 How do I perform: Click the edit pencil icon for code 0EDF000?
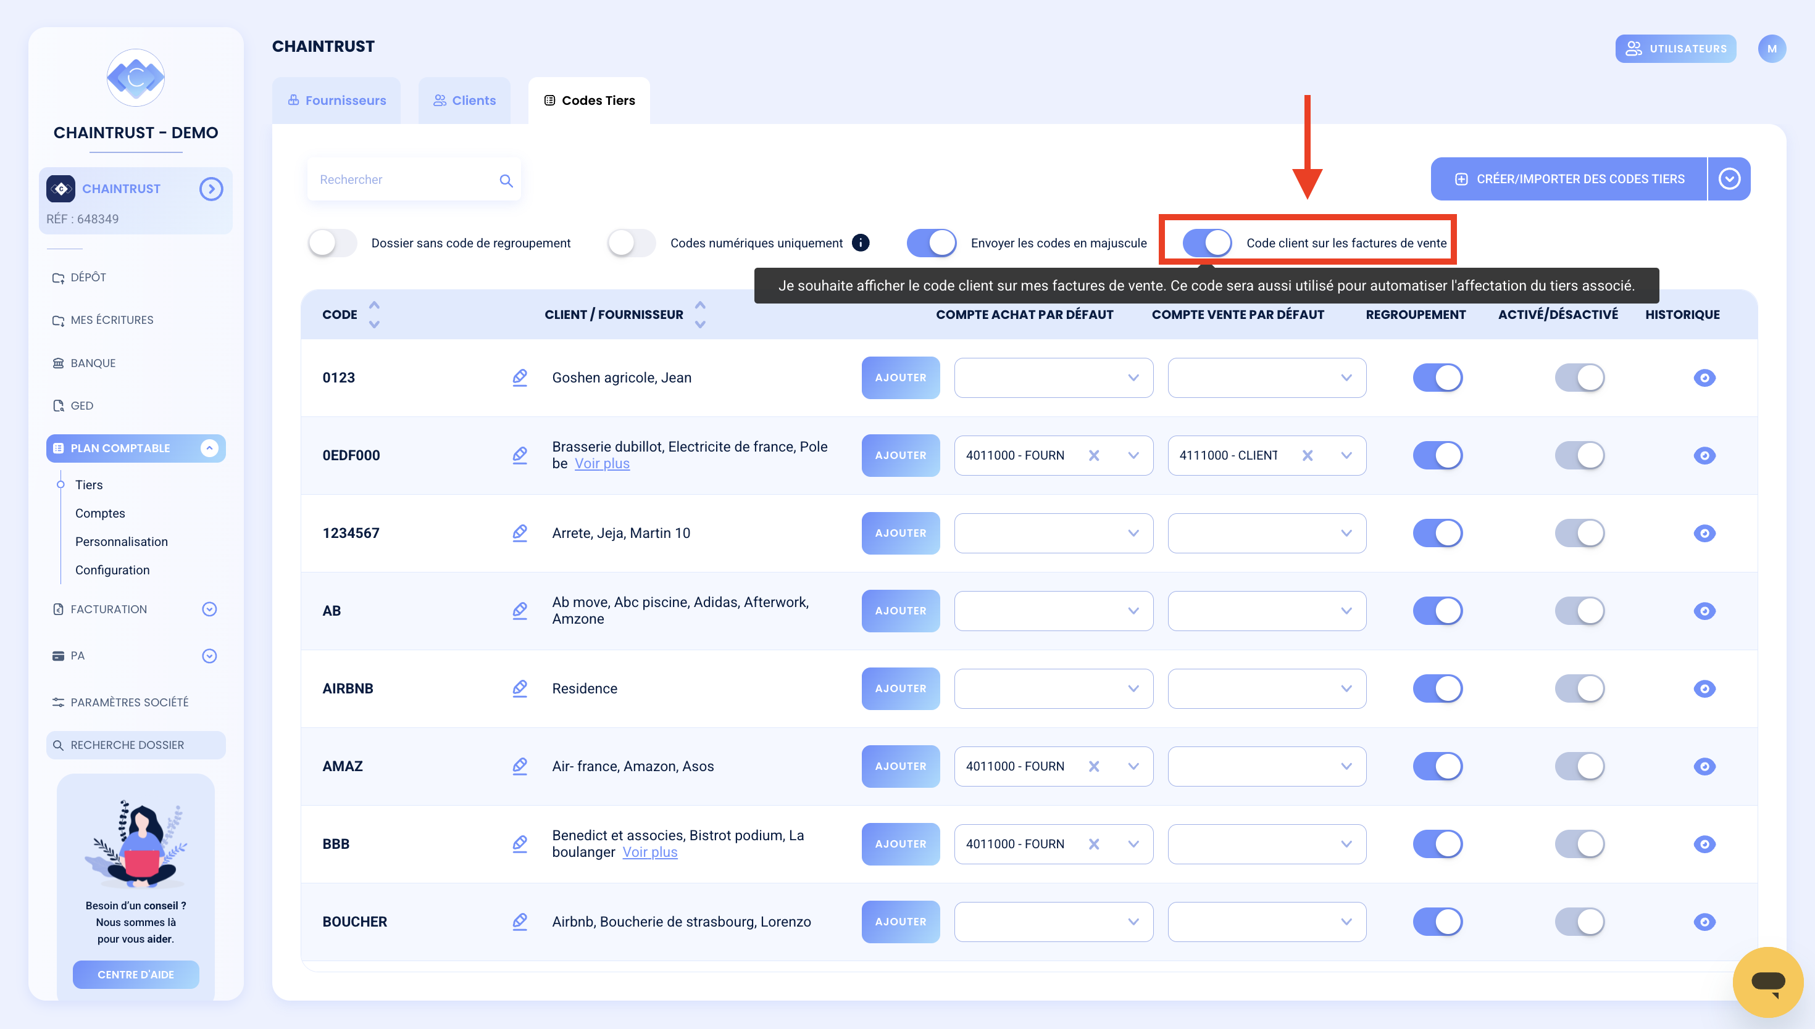click(520, 455)
